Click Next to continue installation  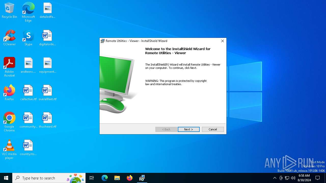point(189,129)
